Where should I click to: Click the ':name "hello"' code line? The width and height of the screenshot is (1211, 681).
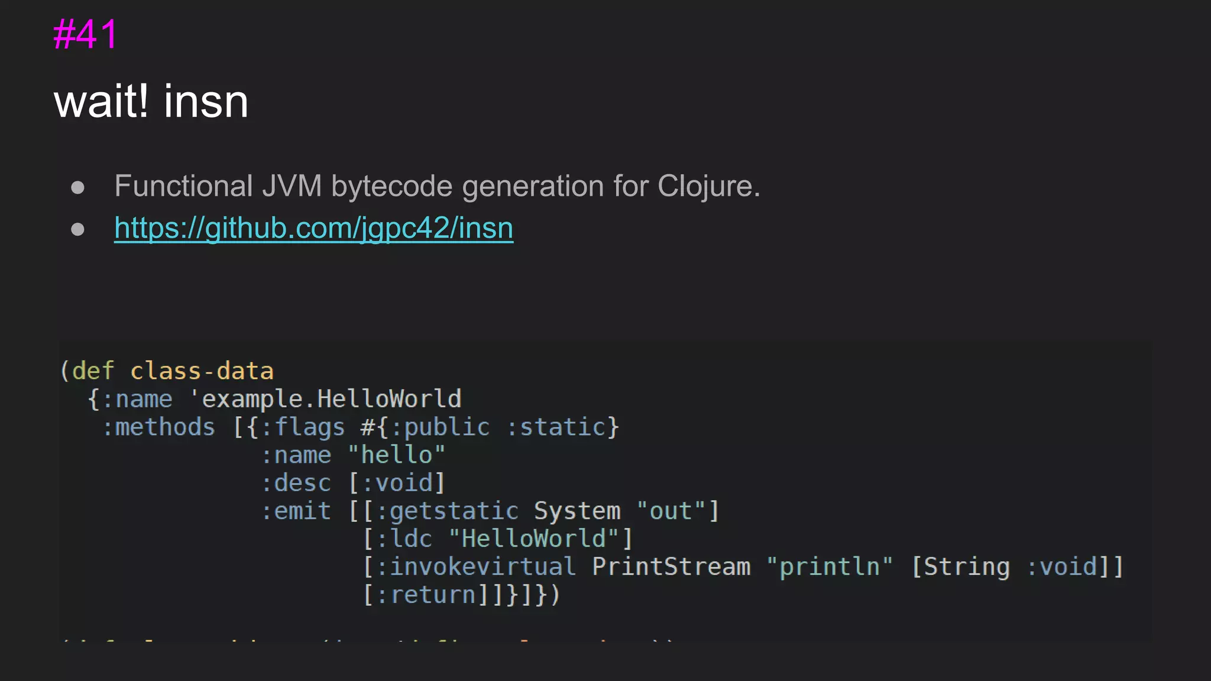coord(353,455)
